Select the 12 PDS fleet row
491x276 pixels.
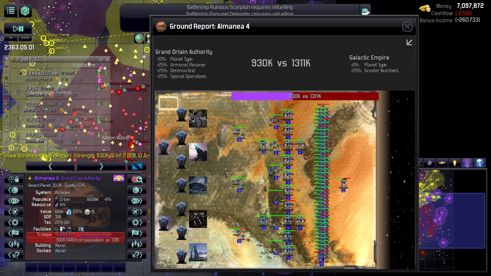coord(60,138)
